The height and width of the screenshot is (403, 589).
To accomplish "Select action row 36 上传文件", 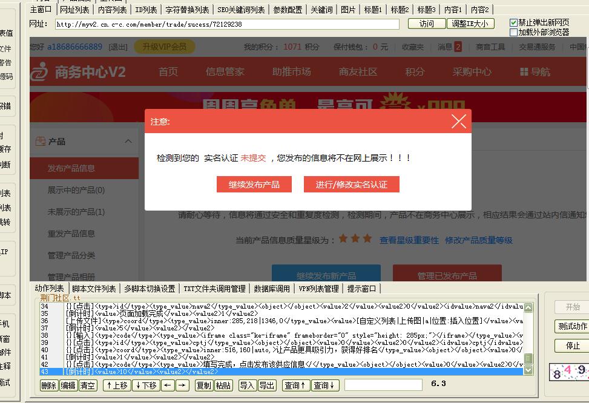I will [x=281, y=321].
